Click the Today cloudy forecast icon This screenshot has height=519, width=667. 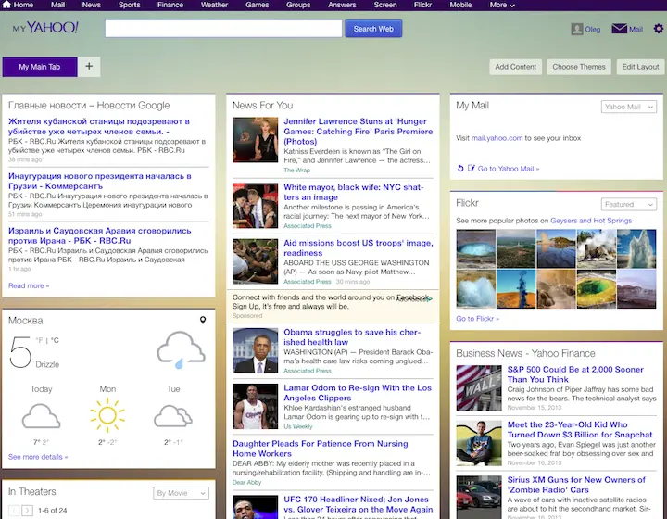tap(42, 416)
